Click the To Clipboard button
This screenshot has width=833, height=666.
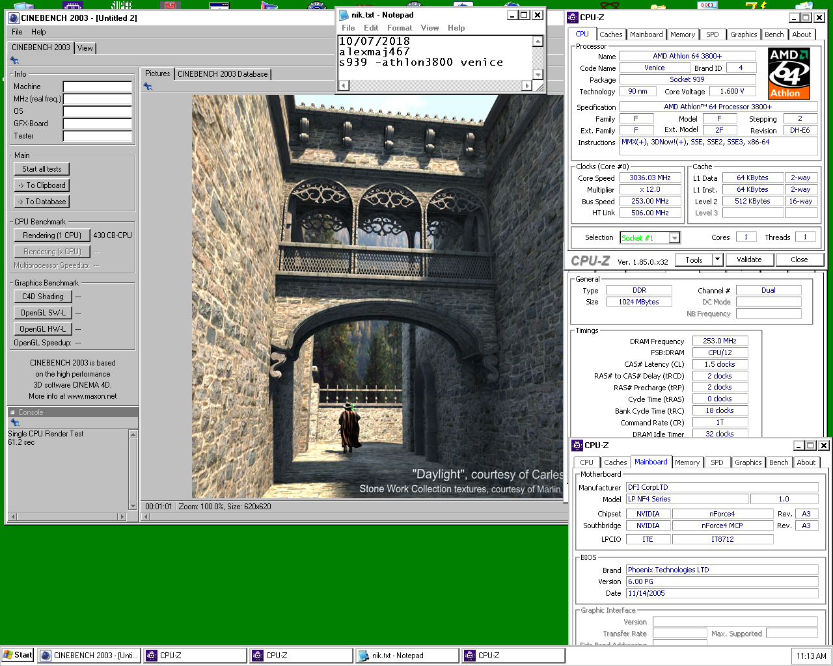coord(42,185)
